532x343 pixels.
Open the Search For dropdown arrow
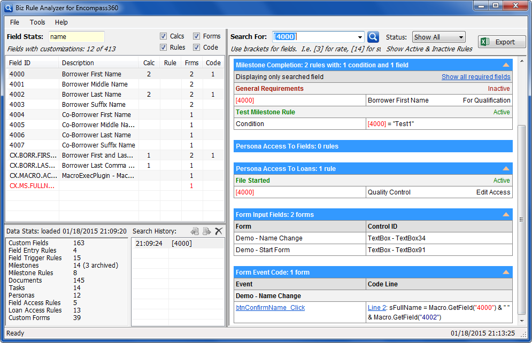tap(360, 37)
